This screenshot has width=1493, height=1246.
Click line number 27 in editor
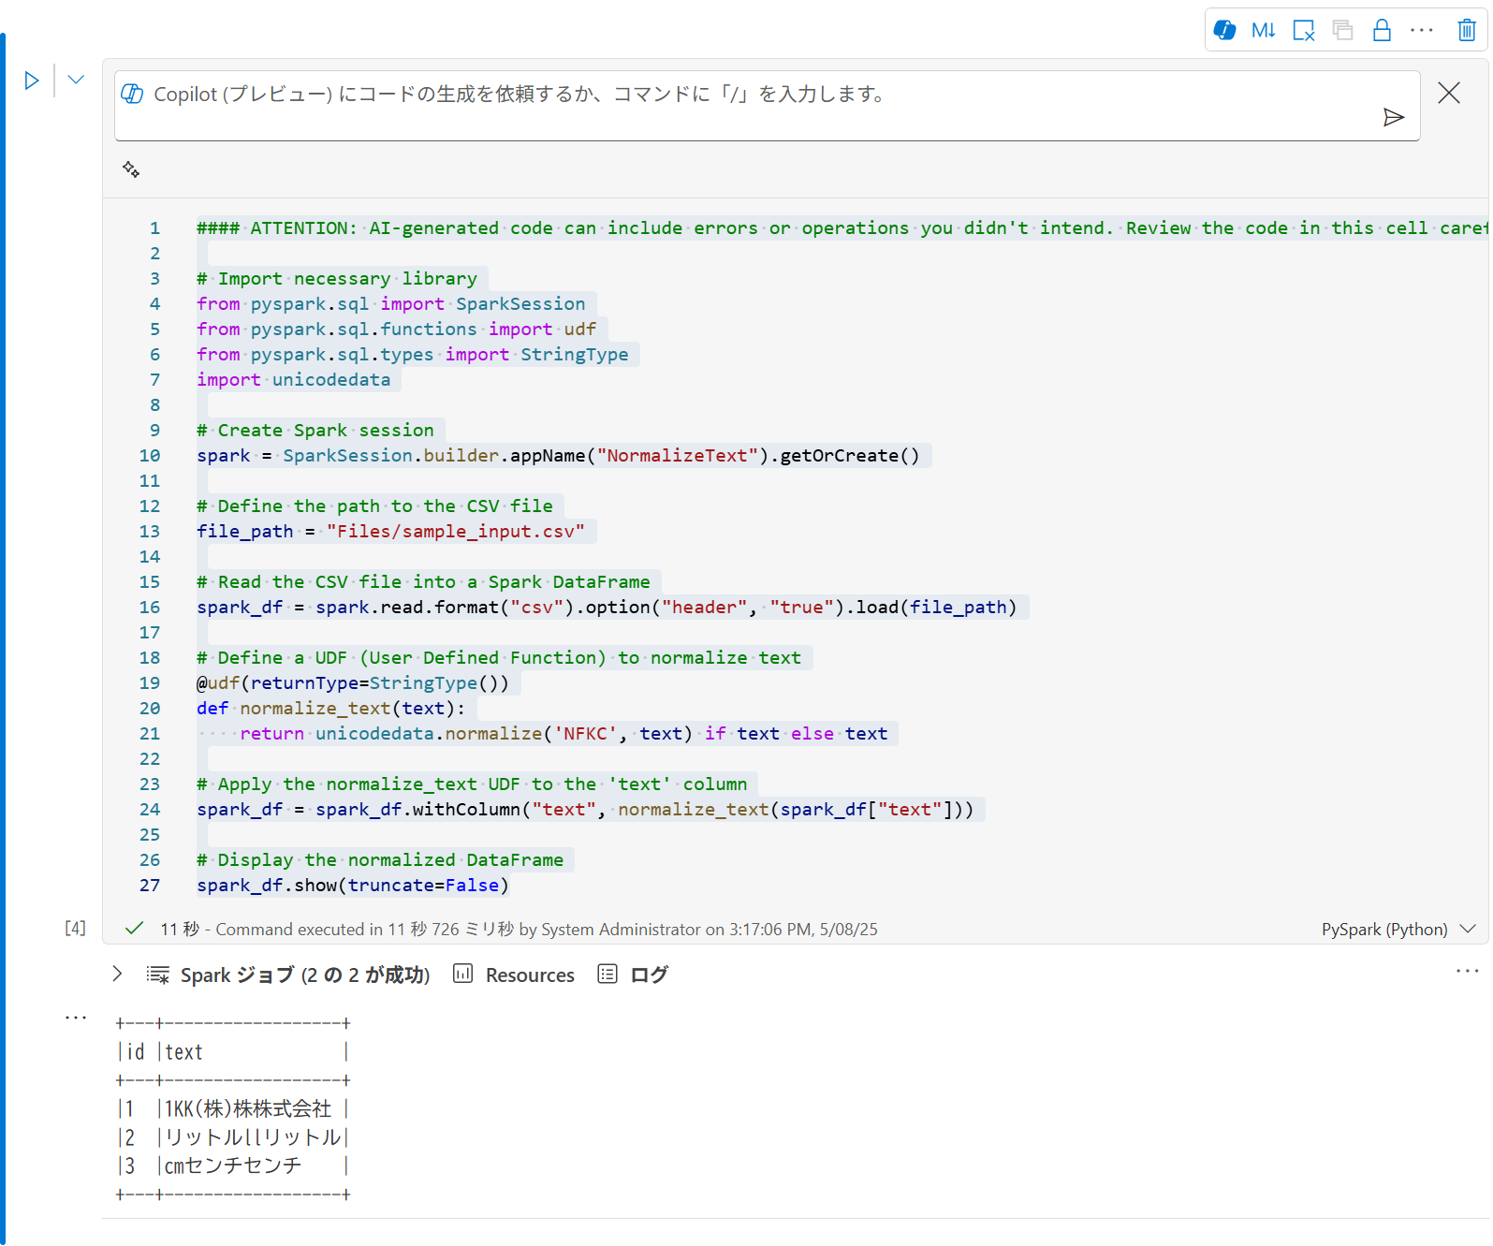point(150,886)
